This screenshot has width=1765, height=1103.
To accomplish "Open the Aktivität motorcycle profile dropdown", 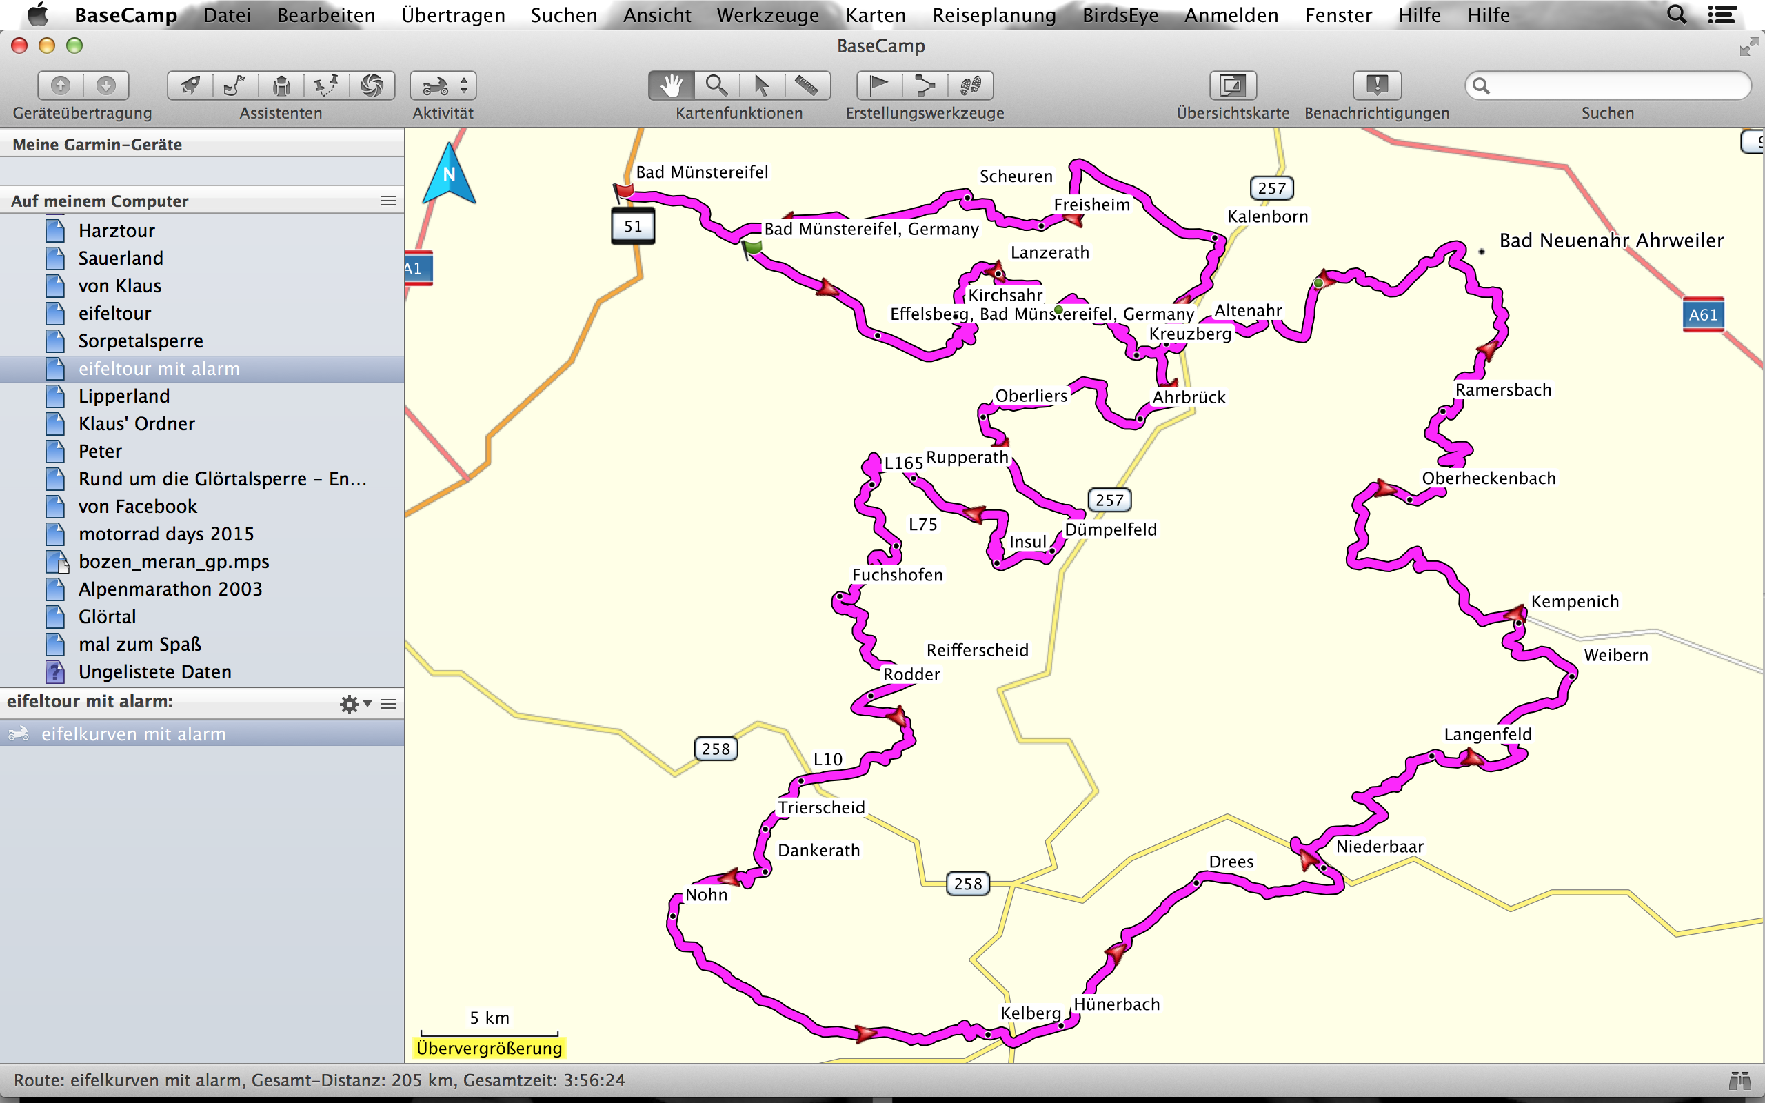I will click(x=443, y=86).
